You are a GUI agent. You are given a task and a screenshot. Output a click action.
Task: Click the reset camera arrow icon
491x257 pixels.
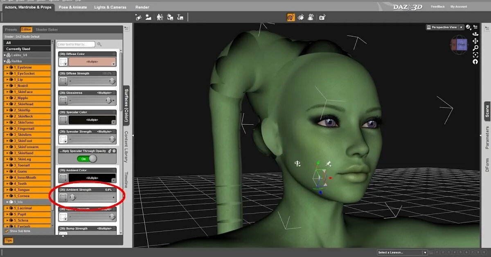[475, 62]
